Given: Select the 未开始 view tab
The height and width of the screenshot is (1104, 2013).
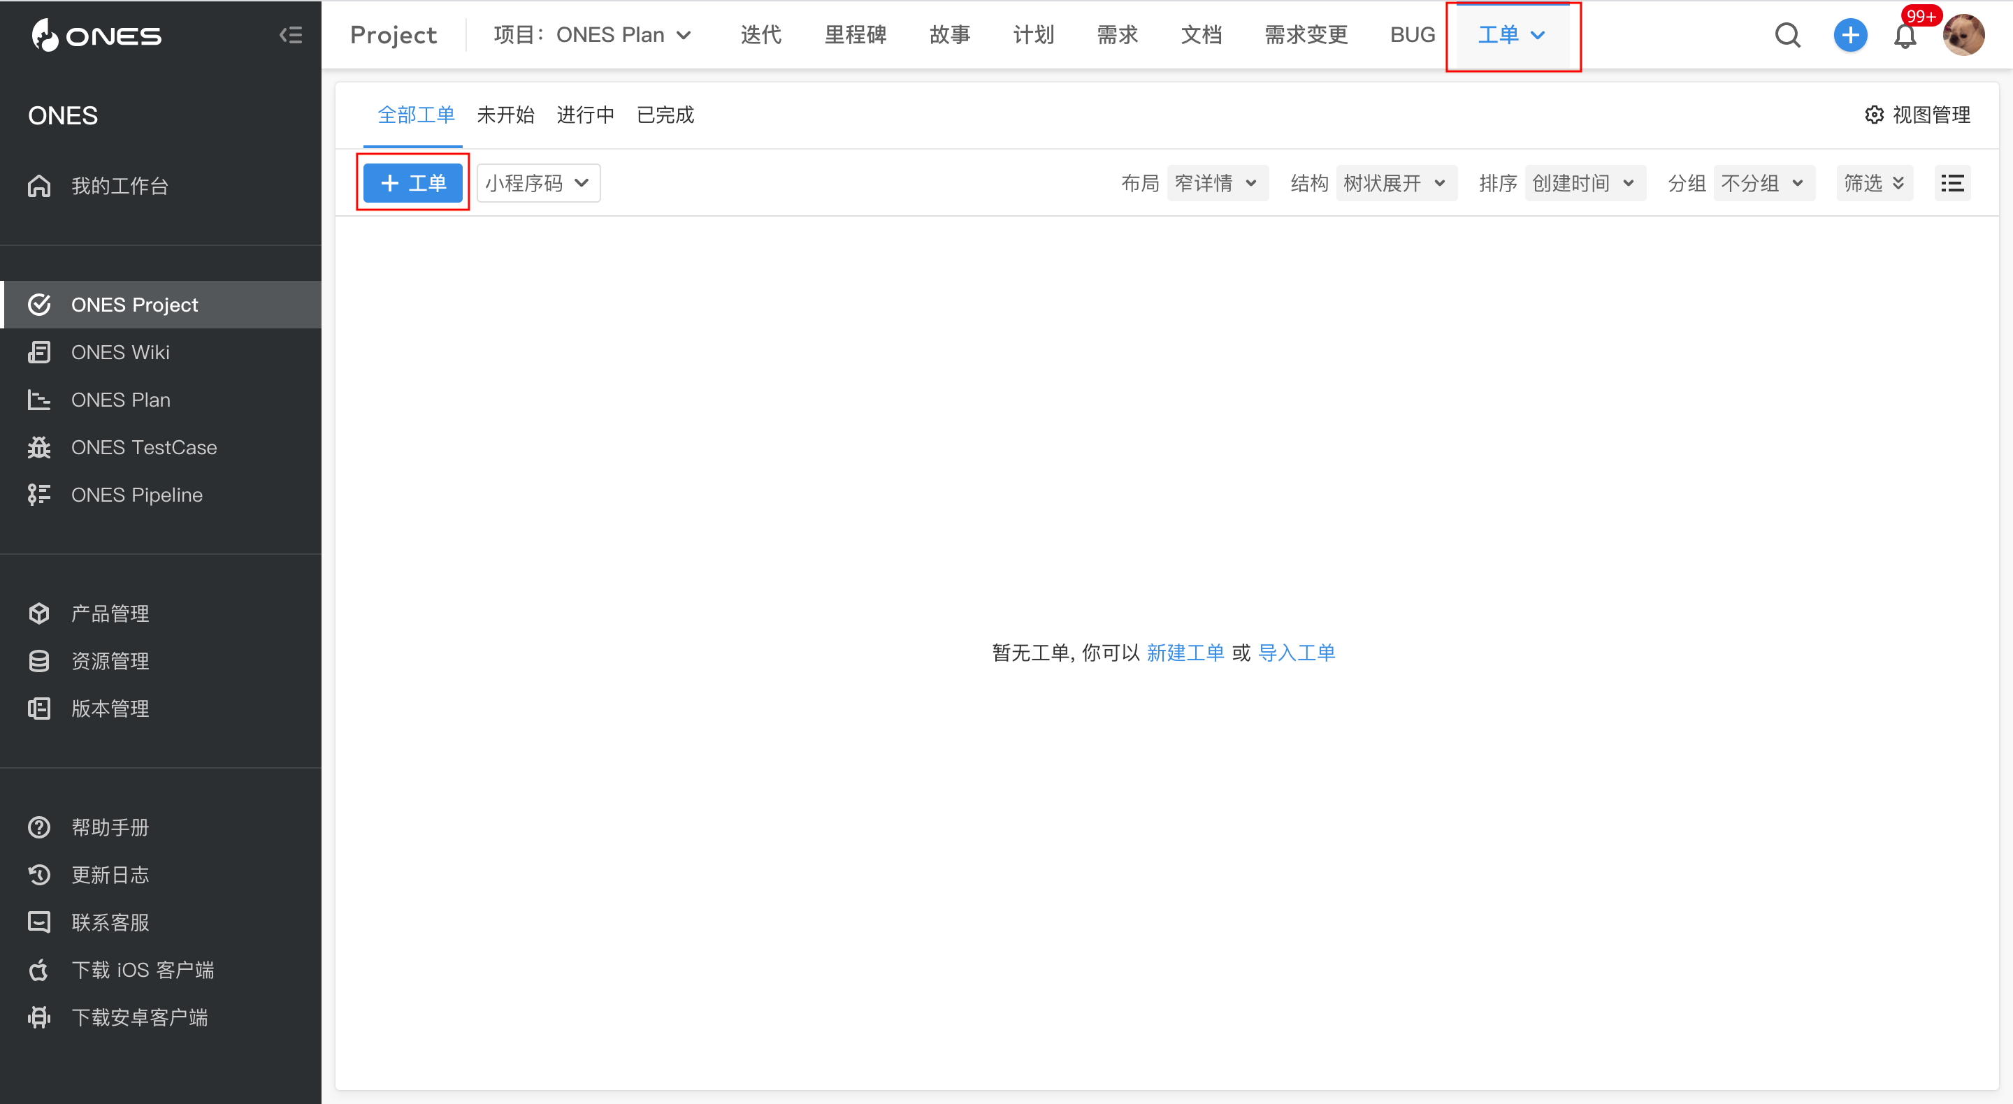Looking at the screenshot, I should [x=505, y=115].
